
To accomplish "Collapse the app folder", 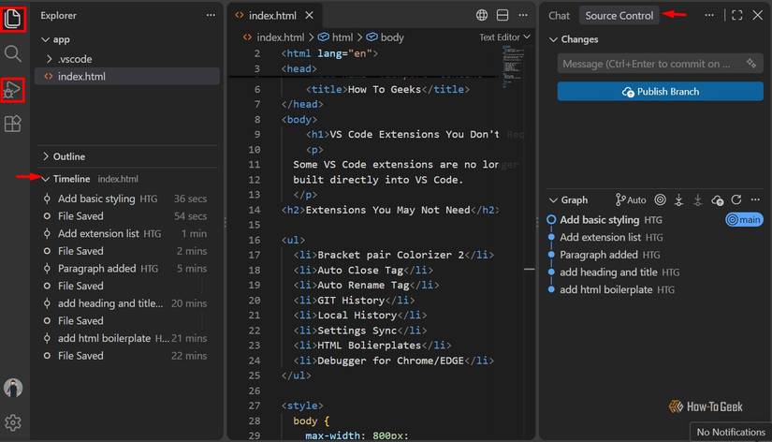I will point(45,39).
